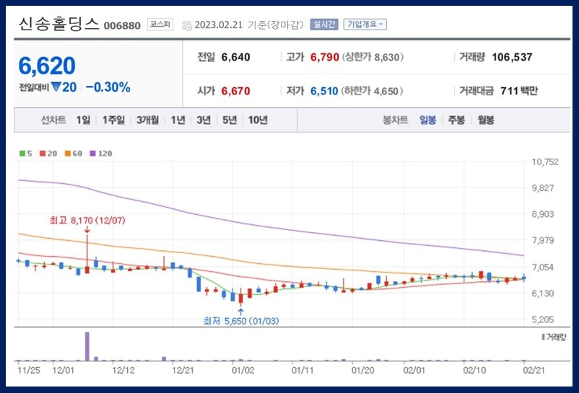Select the 5년 line chart tab

tap(230, 120)
